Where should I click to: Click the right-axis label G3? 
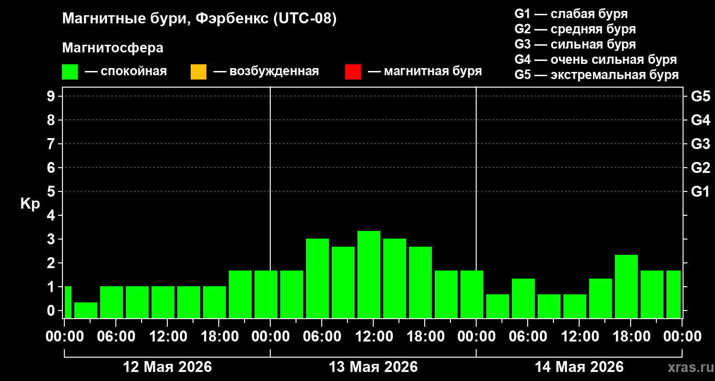[x=700, y=144]
